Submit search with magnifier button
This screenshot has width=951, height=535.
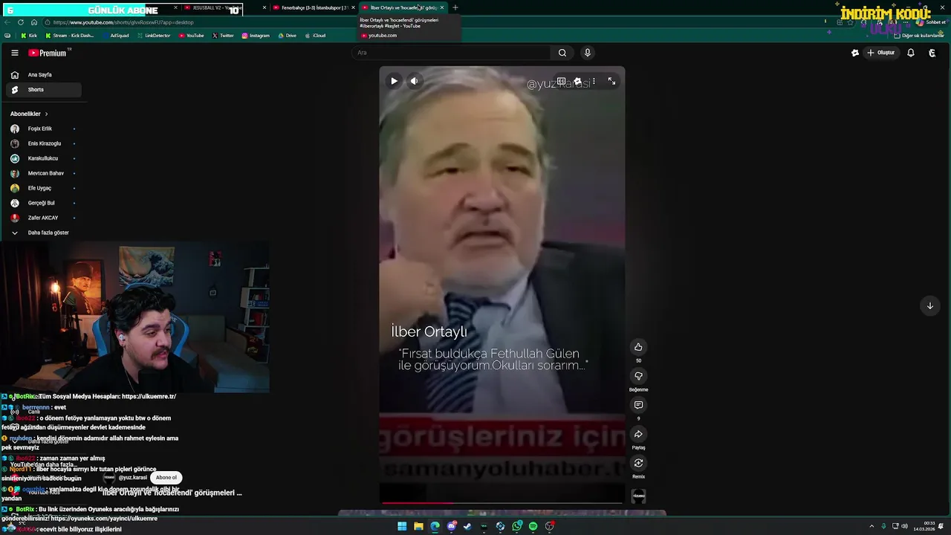[562, 53]
